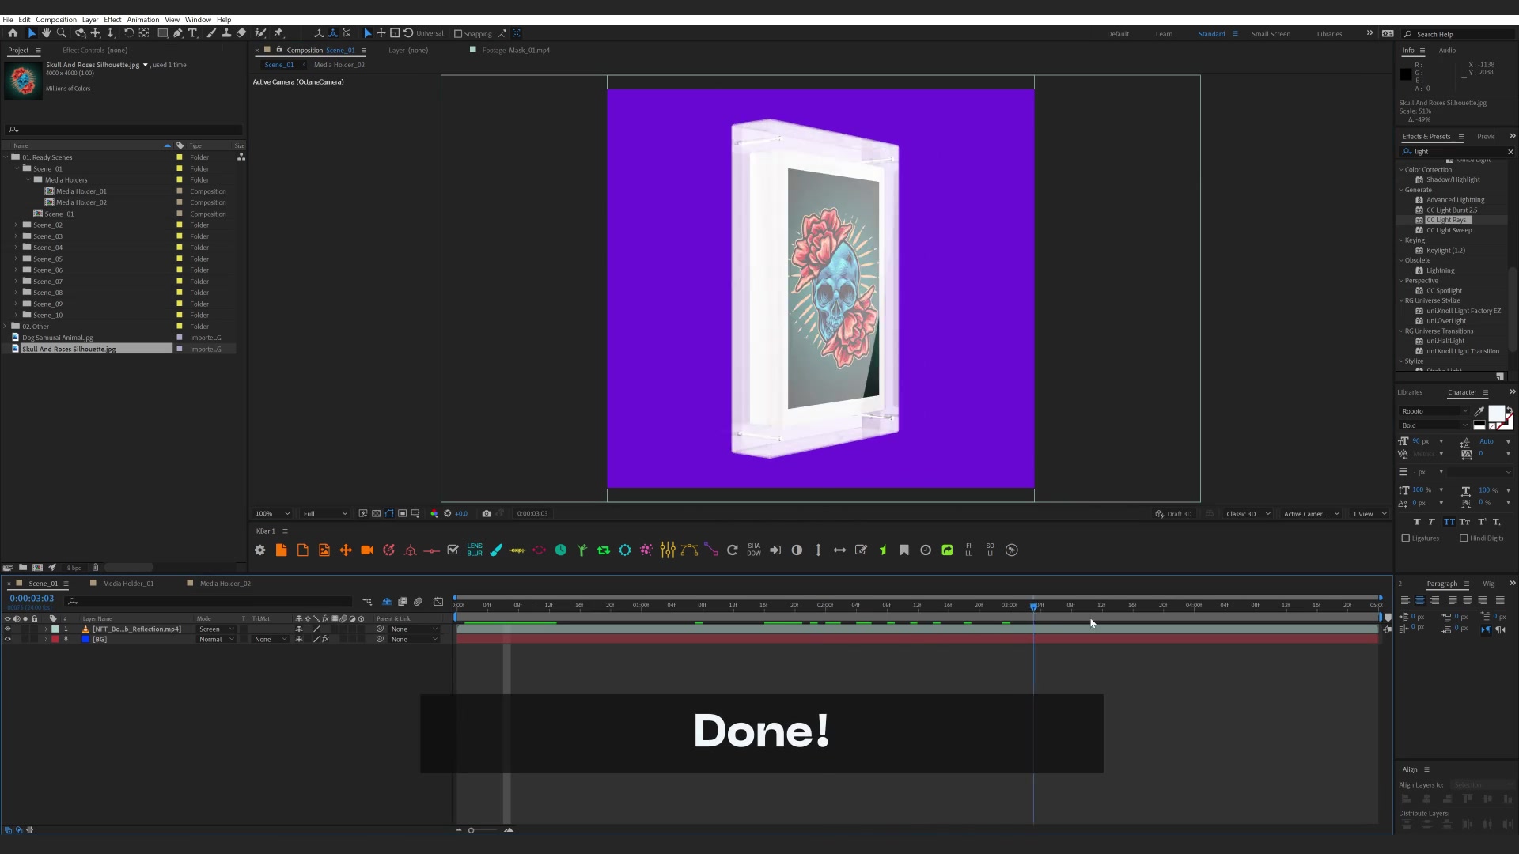Open the Screen blending mode dropdown

[x=216, y=629]
